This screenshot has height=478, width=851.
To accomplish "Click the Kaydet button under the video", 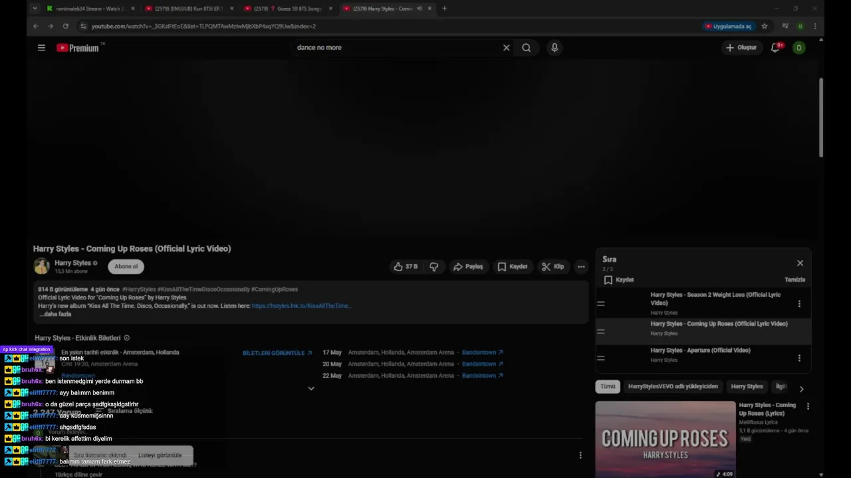I will [512, 266].
